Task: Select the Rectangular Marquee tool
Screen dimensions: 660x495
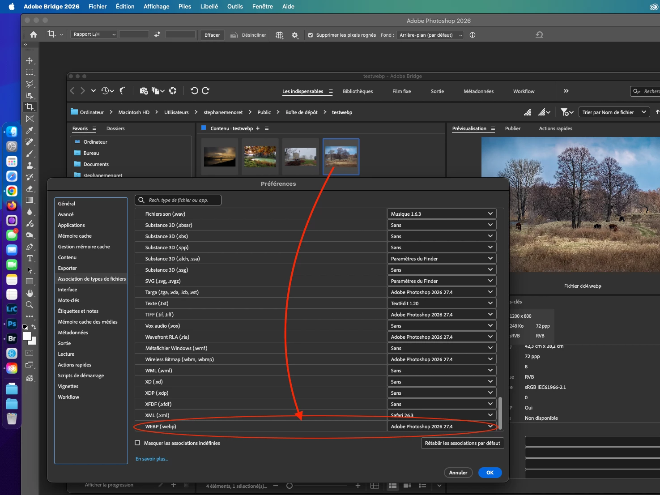Action: [30, 72]
